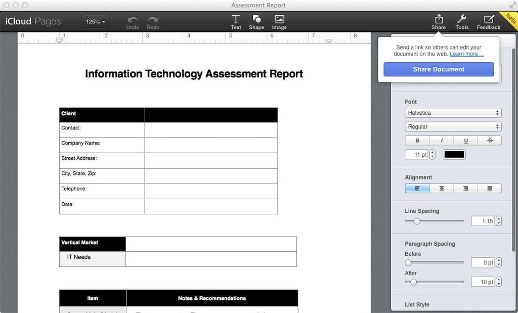Click the Date: cell

[102, 206]
